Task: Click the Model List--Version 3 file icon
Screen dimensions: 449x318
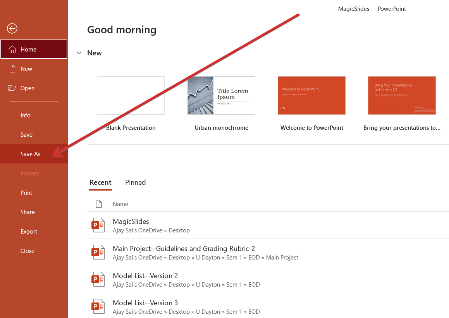Action: 98,307
